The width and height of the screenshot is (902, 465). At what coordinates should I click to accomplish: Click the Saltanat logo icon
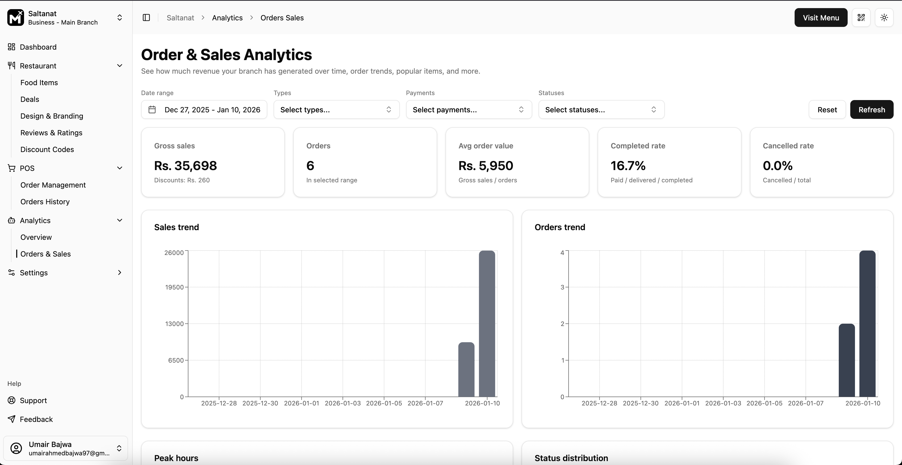click(x=16, y=18)
